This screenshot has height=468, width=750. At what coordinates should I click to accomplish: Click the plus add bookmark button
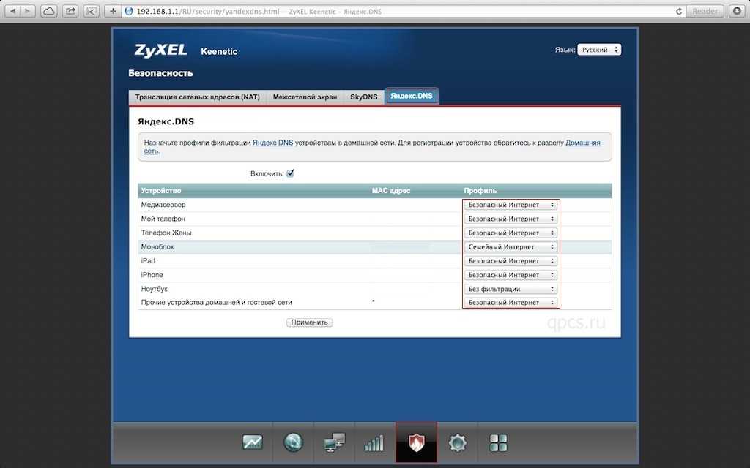point(113,11)
